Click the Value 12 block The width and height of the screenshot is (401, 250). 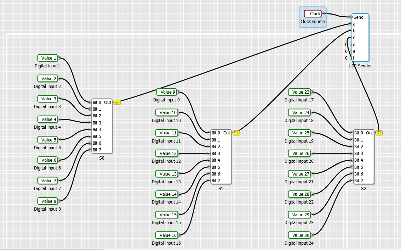[x=167, y=153]
